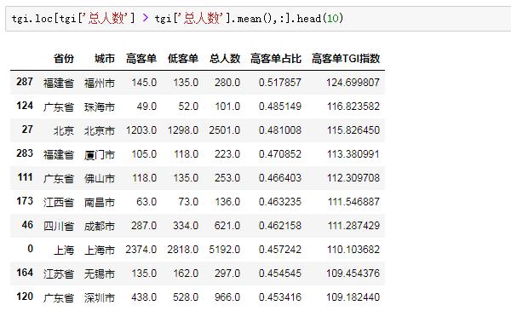This screenshot has height=311, width=511.
Task: Click the 总人数 column header
Action: pyautogui.click(x=225, y=59)
